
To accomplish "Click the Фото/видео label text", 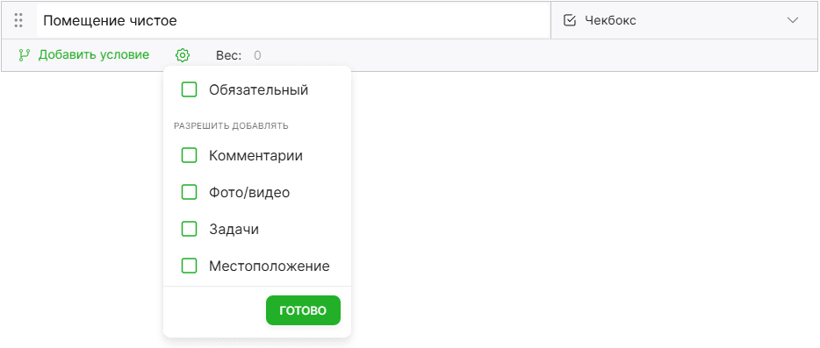I will tap(249, 193).
